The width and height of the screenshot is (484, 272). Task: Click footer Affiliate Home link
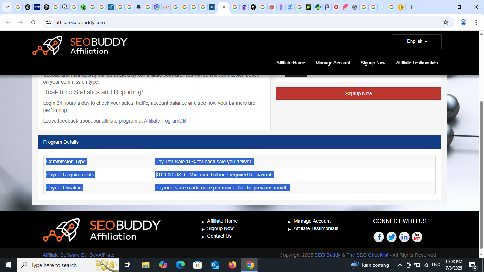click(223, 221)
